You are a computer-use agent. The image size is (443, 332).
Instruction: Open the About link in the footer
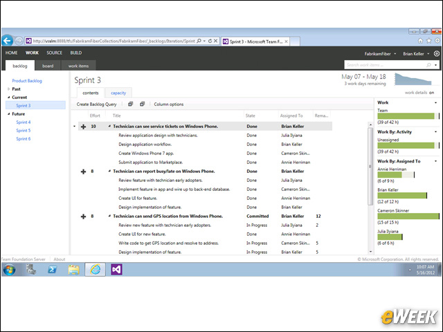pos(60,259)
